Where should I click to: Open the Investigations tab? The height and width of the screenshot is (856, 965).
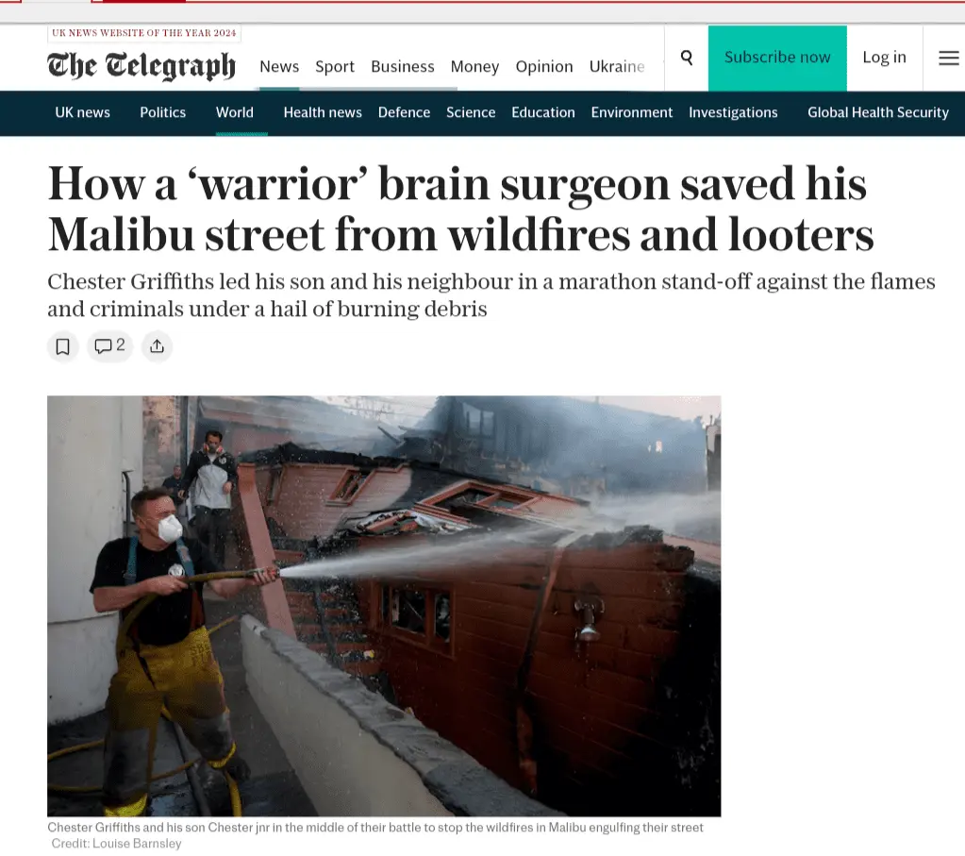(733, 112)
